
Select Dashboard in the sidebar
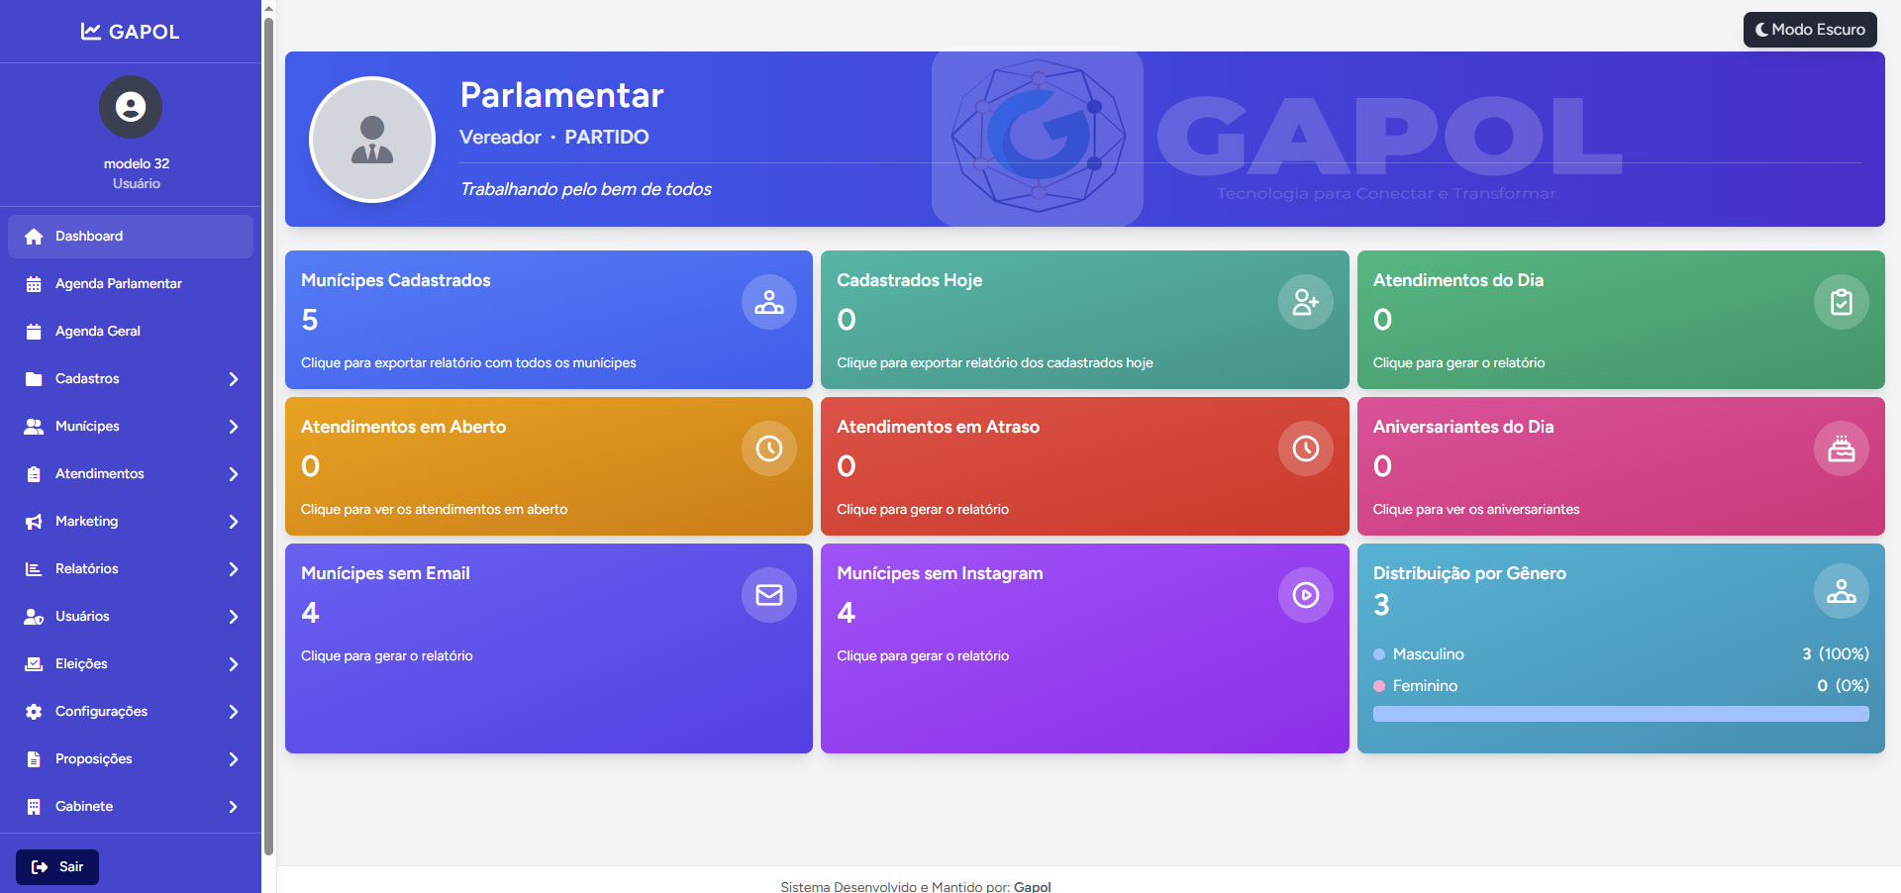point(89,237)
